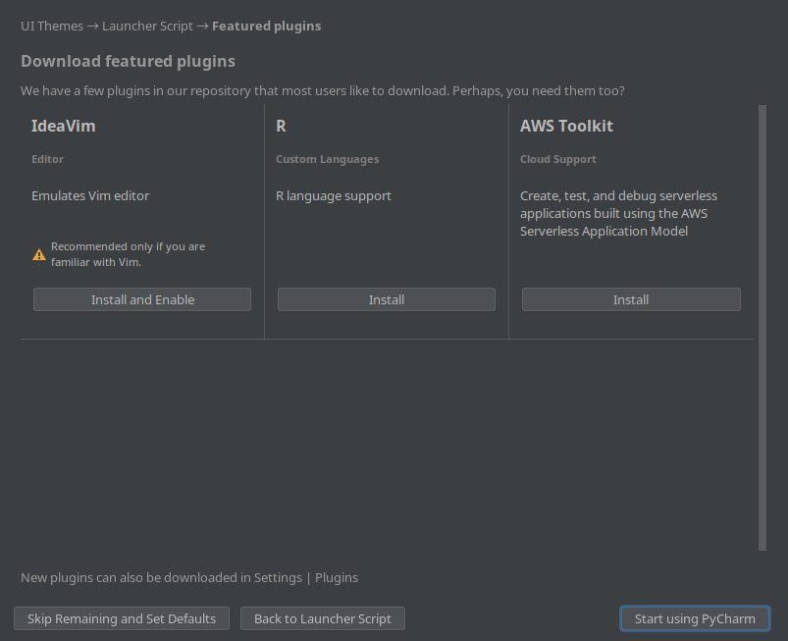Click the Custom Languages category label
The width and height of the screenshot is (788, 641).
tap(327, 159)
